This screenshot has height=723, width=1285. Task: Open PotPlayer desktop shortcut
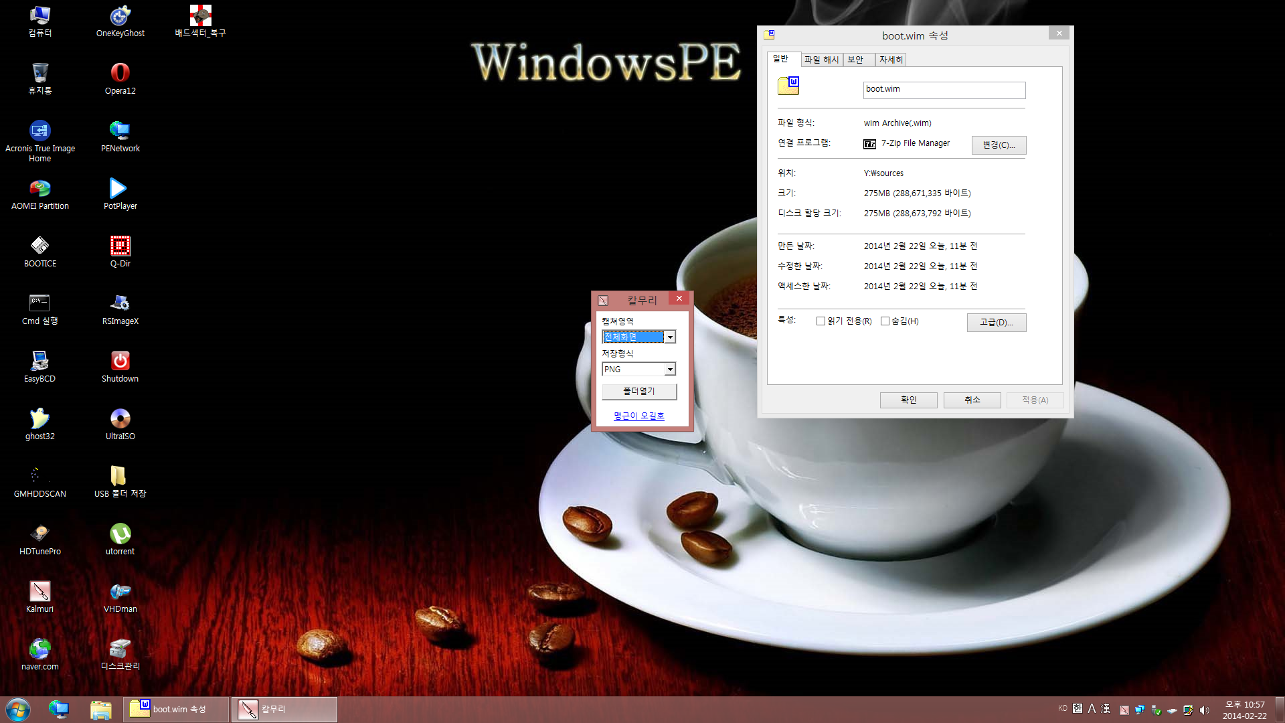point(120,193)
